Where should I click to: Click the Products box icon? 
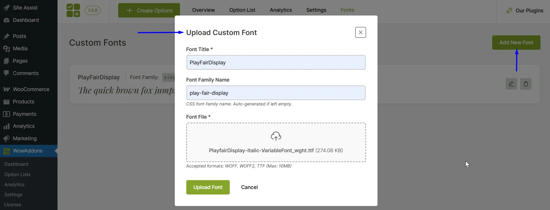point(6,102)
